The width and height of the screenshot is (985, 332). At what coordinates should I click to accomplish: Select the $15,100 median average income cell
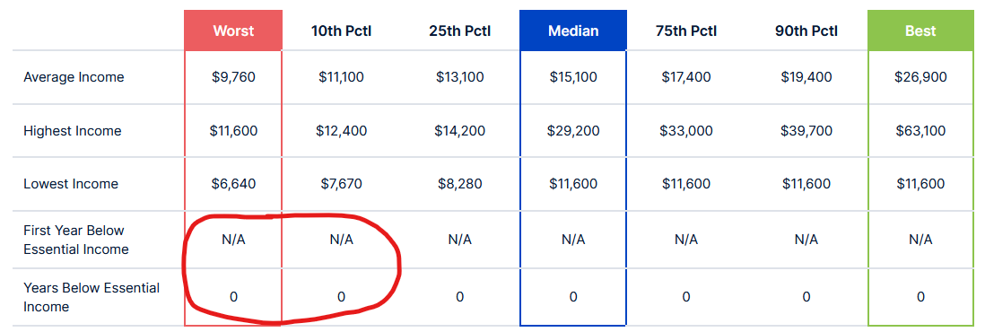(573, 77)
